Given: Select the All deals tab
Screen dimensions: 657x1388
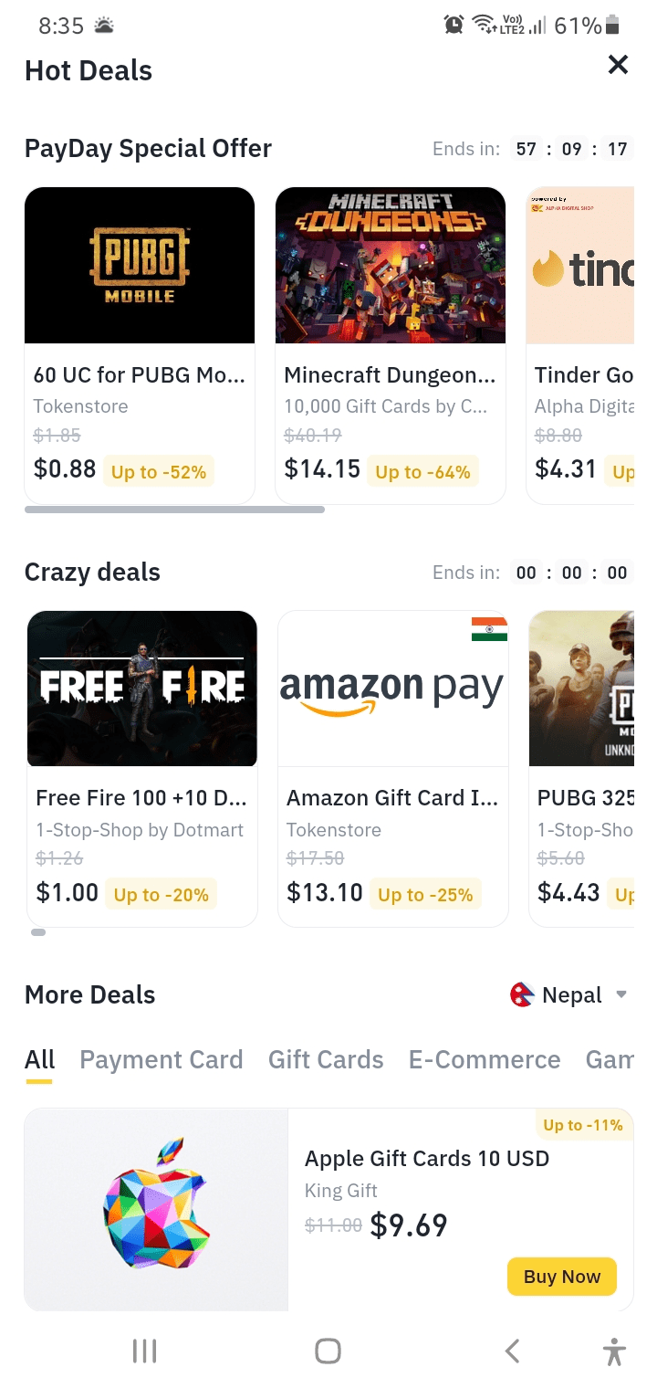Looking at the screenshot, I should pyautogui.click(x=39, y=1059).
